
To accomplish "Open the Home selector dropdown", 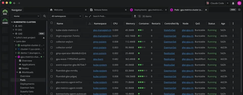I will 26,16.
